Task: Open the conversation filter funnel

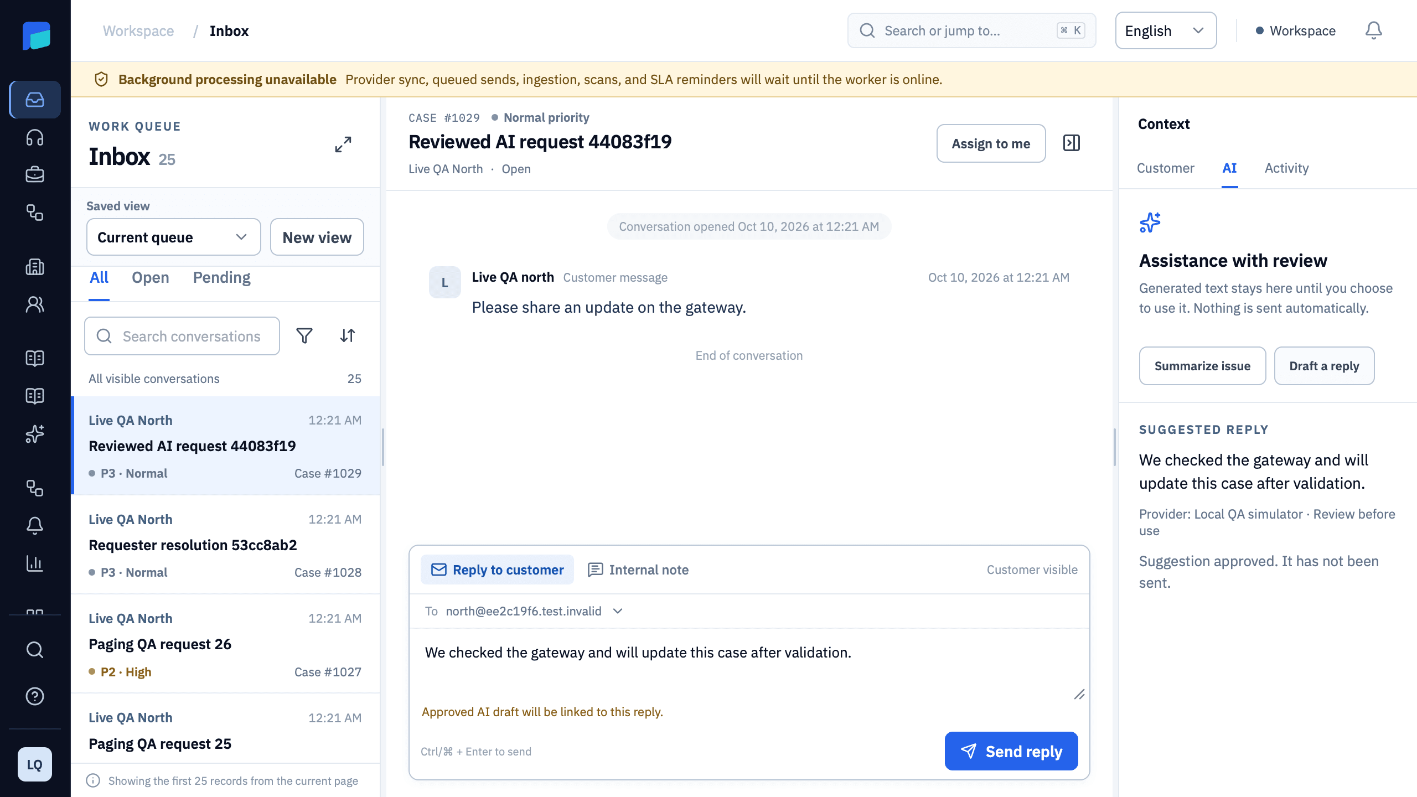Action: pos(304,336)
